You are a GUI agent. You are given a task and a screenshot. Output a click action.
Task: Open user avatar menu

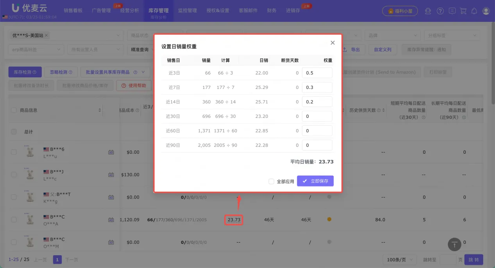pos(486,11)
